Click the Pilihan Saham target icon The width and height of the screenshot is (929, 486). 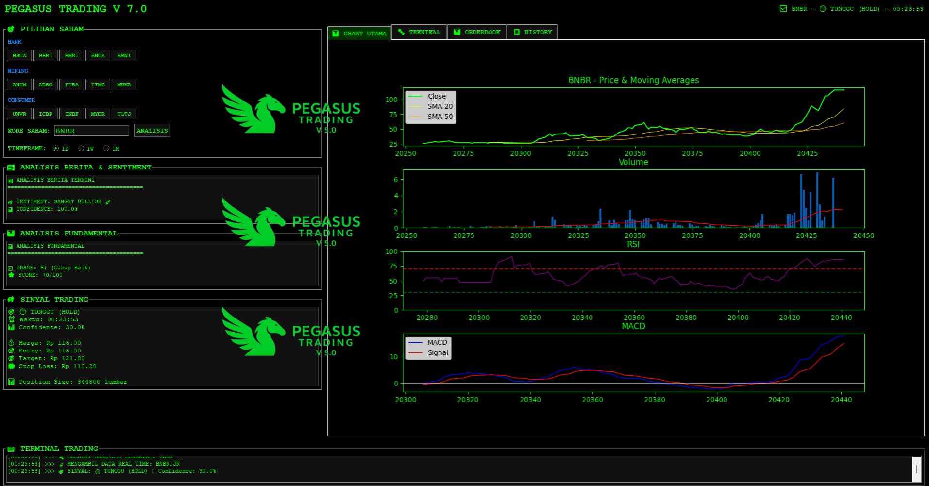[11, 29]
